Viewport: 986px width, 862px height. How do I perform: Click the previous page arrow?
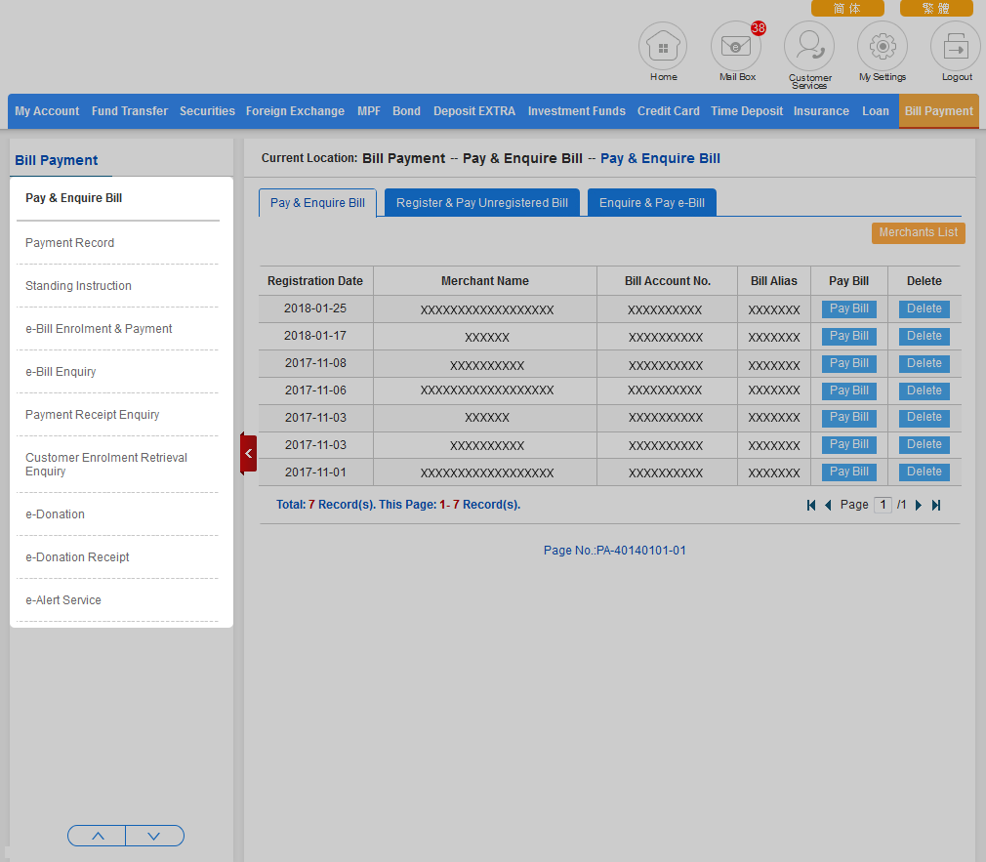(828, 506)
